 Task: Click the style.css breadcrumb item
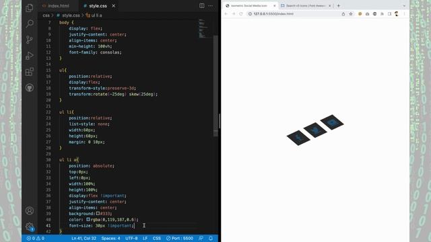pyautogui.click(x=69, y=15)
